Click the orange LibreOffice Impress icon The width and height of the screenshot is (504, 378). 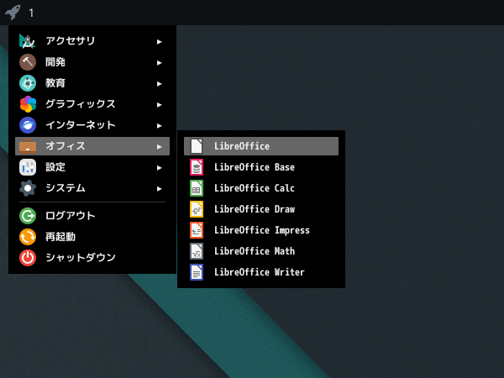[197, 230]
